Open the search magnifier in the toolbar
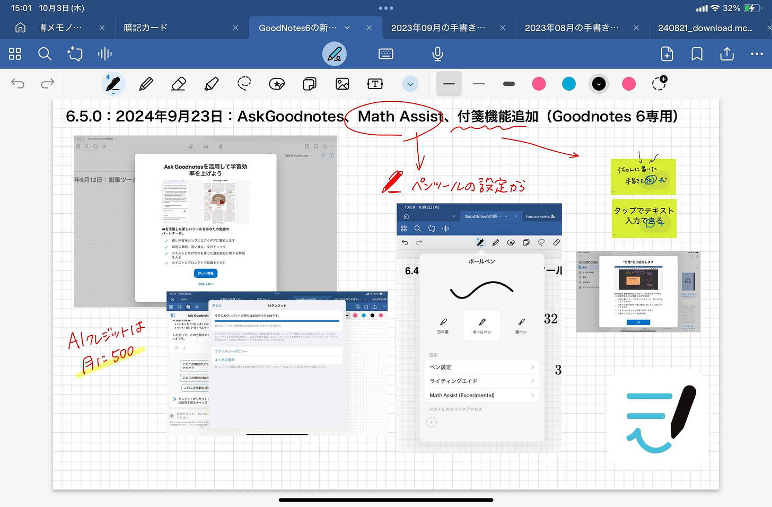772x507 pixels. click(45, 54)
